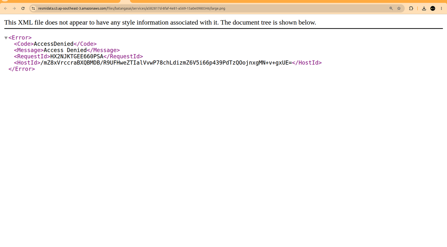
Task: Click the forward navigation arrow
Action: (x=14, y=8)
